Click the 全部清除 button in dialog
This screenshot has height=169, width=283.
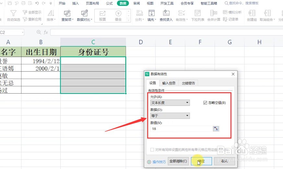[x=178, y=161]
